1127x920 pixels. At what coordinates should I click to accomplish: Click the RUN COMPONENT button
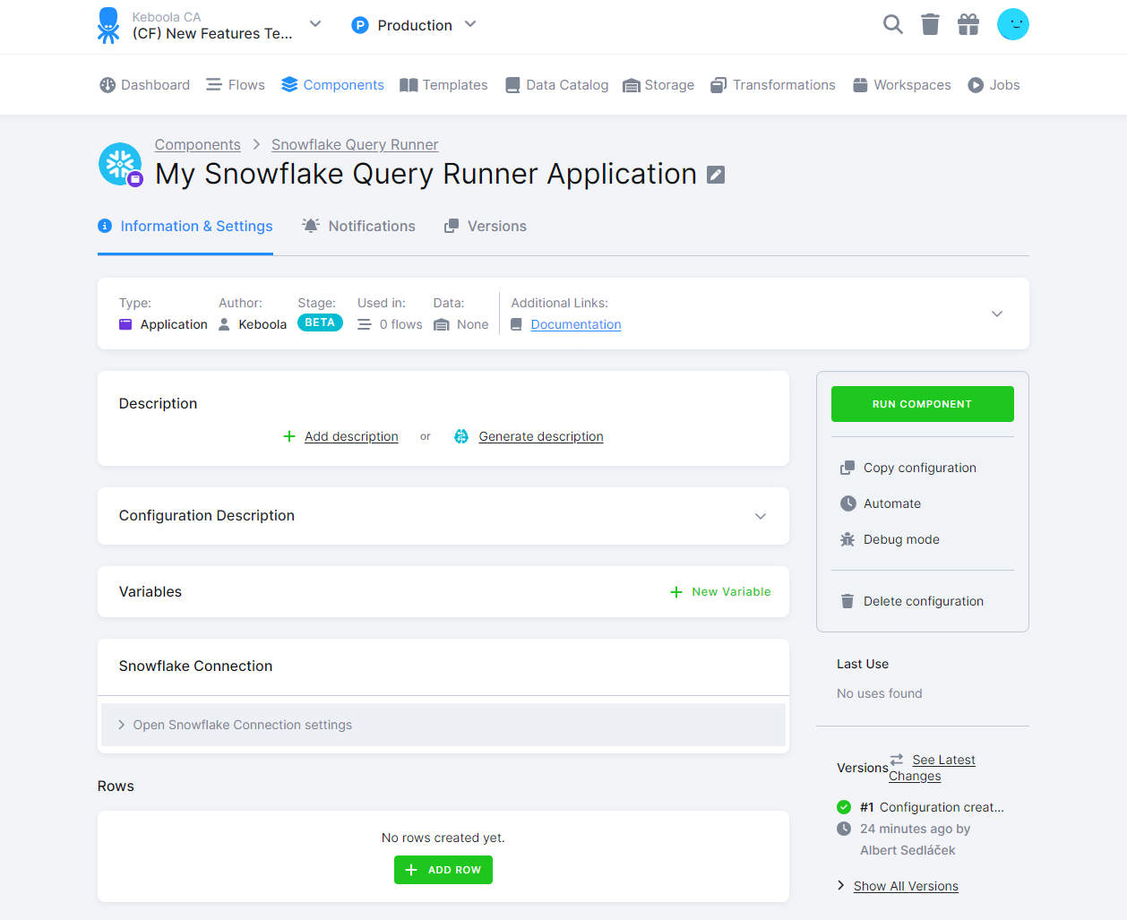(x=923, y=404)
